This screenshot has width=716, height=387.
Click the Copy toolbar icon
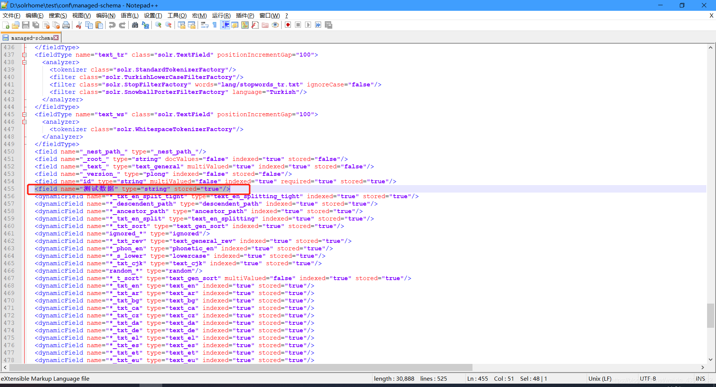click(89, 25)
